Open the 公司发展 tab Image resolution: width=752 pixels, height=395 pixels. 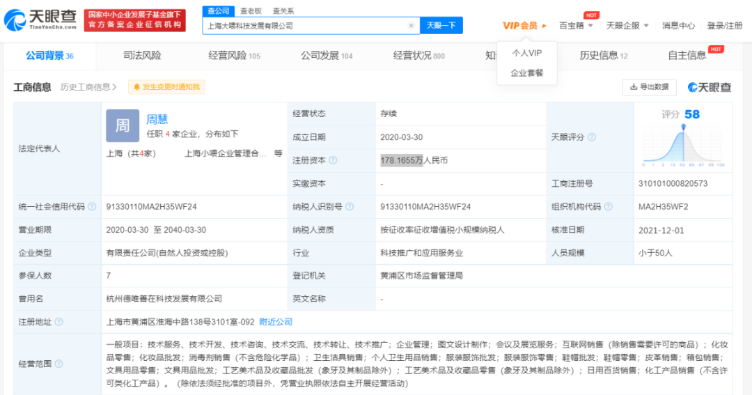click(327, 56)
